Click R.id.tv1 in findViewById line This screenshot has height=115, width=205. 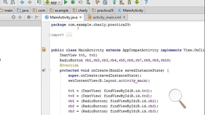point(140,91)
